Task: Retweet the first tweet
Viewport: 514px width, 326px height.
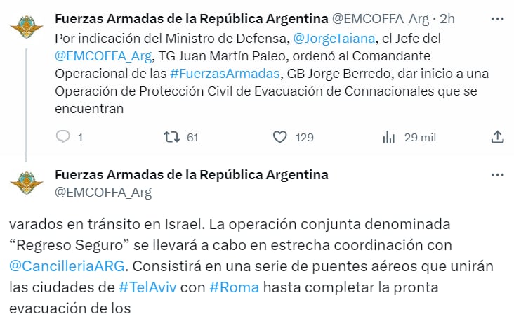Action: [171, 137]
